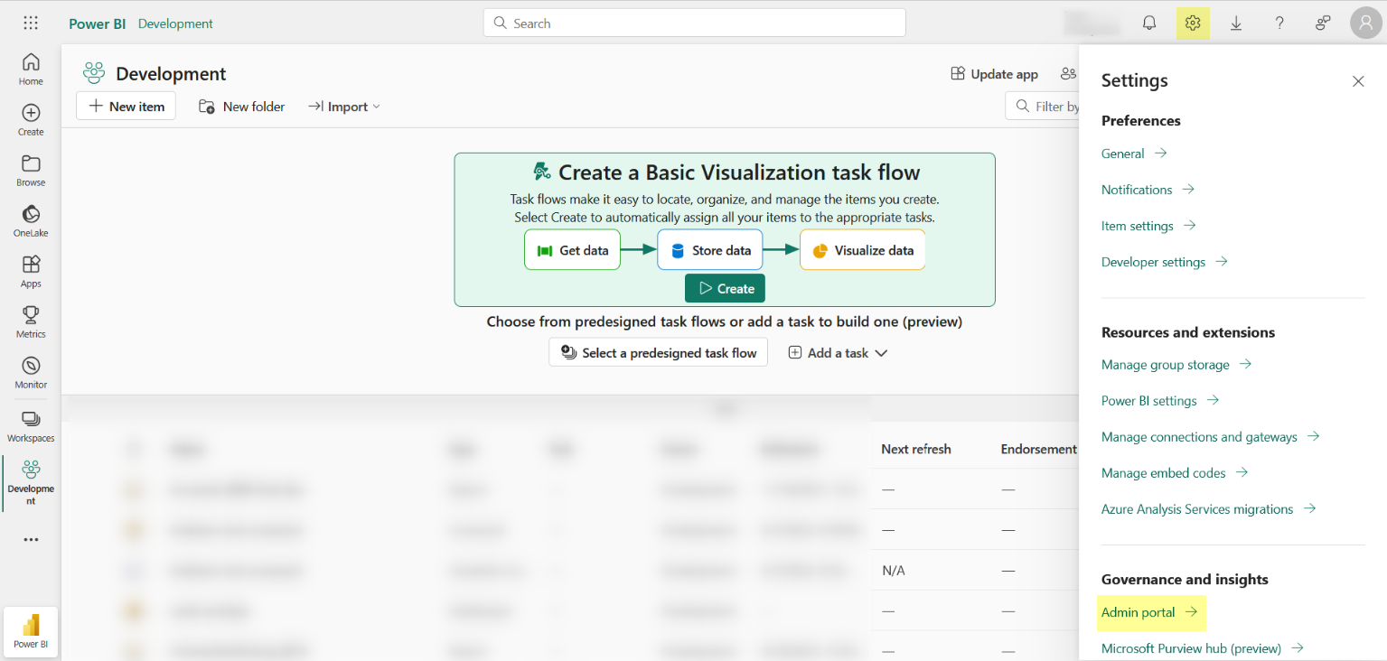Open Browse in the left navigation

click(x=31, y=170)
